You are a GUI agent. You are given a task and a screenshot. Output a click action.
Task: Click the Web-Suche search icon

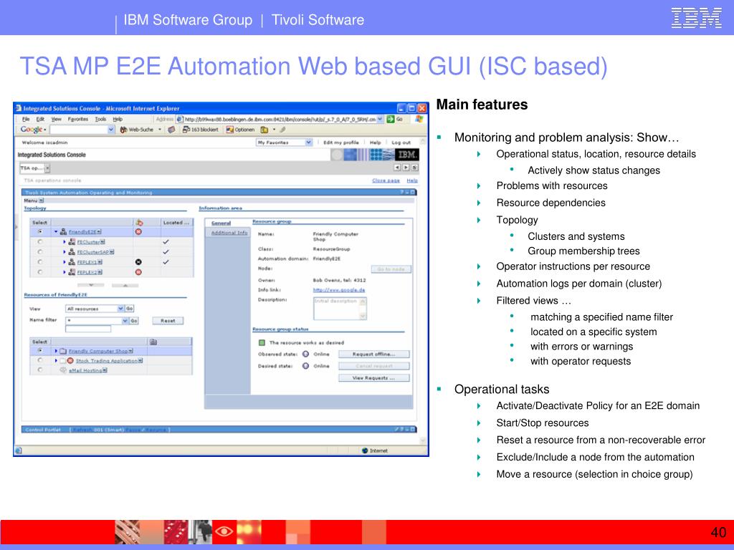pos(123,130)
